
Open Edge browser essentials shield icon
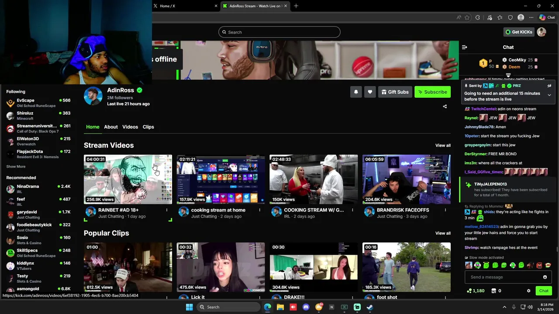click(510, 17)
